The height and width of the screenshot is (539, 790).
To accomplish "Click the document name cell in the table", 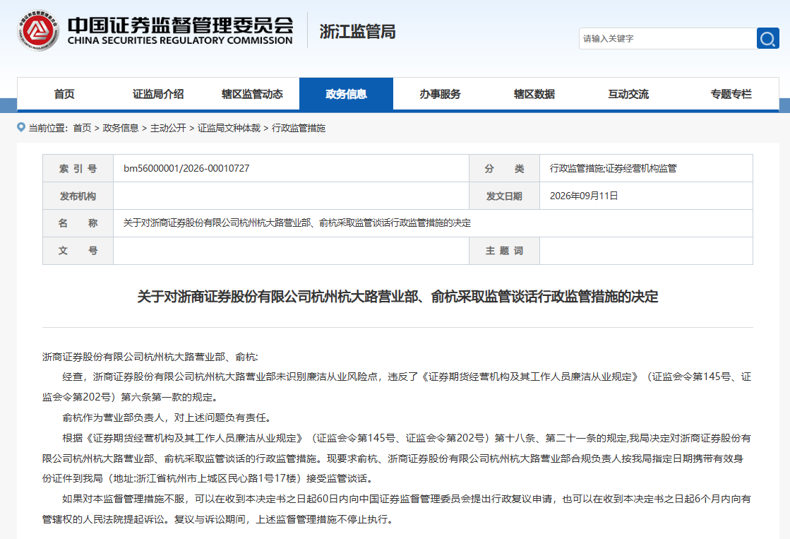I will tap(433, 223).
